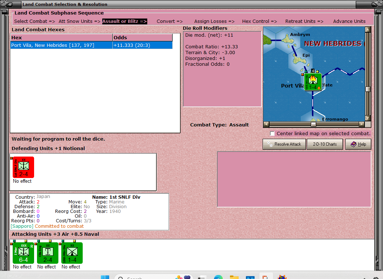Enable center linked map on selected combat

point(272,134)
